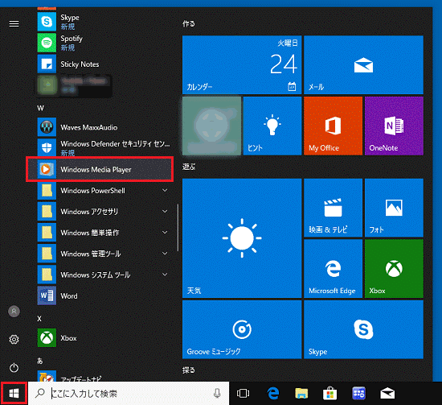Open Word from the app list
442x405 pixels.
click(103, 295)
